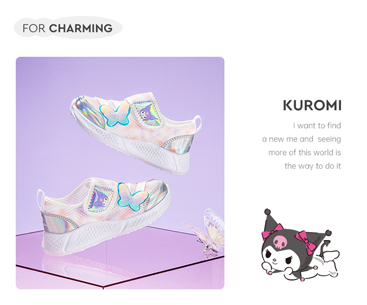Select the Kuromi character illustration

300,245
